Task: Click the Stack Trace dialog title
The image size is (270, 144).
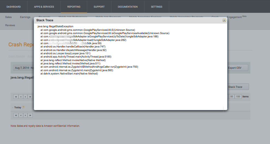Action: coord(45,20)
